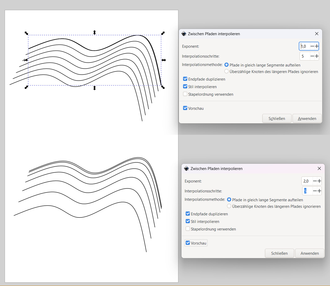The height and width of the screenshot is (286, 330).
Task: Increase Interpolationsschritte with plus in the exponent 2,0 dialog
Action: click(319, 191)
